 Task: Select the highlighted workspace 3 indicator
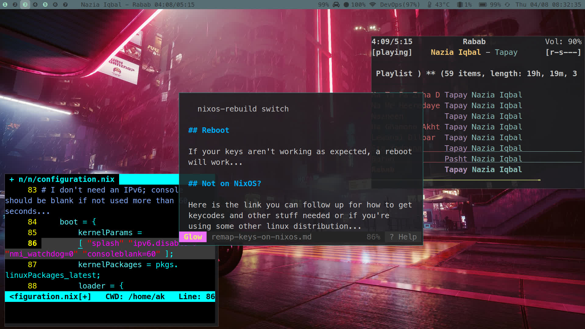(25, 5)
